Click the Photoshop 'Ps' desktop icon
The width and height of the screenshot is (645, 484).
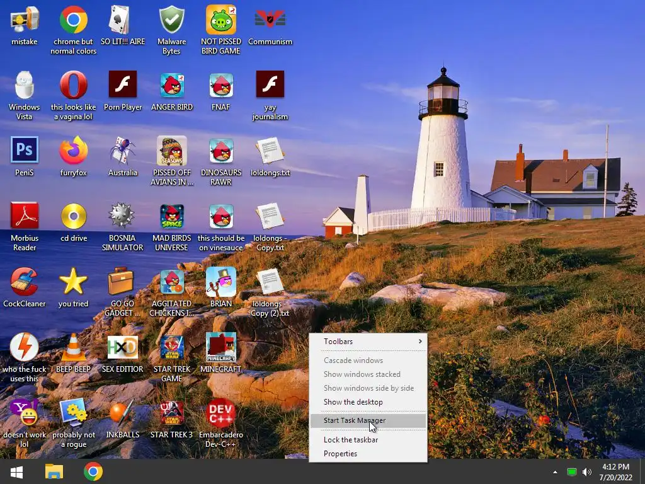25,150
